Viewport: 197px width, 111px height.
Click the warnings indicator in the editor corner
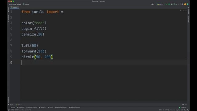click(x=181, y=10)
